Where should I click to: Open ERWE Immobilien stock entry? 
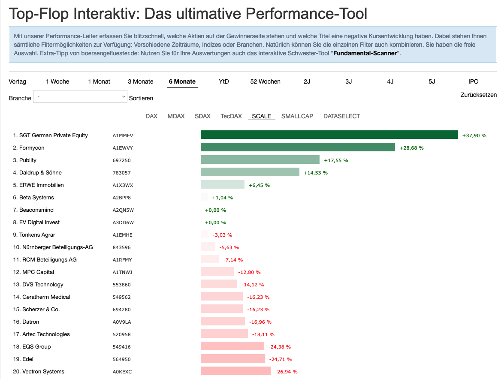42,185
